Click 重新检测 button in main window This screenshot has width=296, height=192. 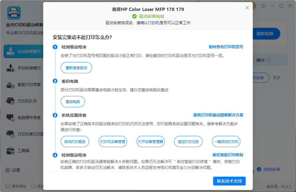click(x=266, y=34)
